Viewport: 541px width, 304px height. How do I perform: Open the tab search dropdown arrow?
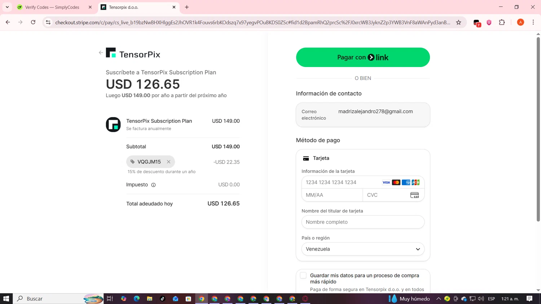(x=7, y=7)
